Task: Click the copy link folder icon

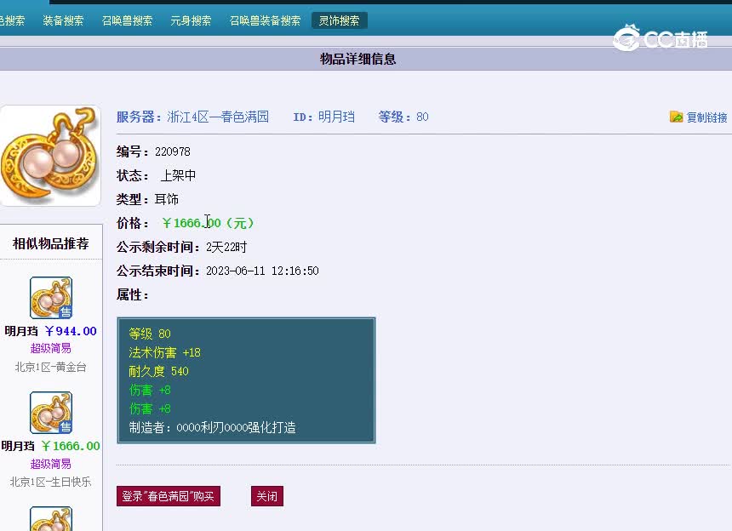Action: pos(676,117)
